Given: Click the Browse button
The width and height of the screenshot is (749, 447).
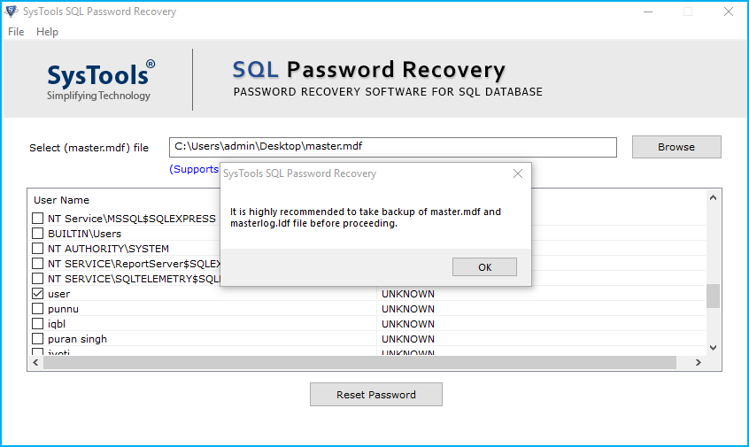Looking at the screenshot, I should click(676, 147).
